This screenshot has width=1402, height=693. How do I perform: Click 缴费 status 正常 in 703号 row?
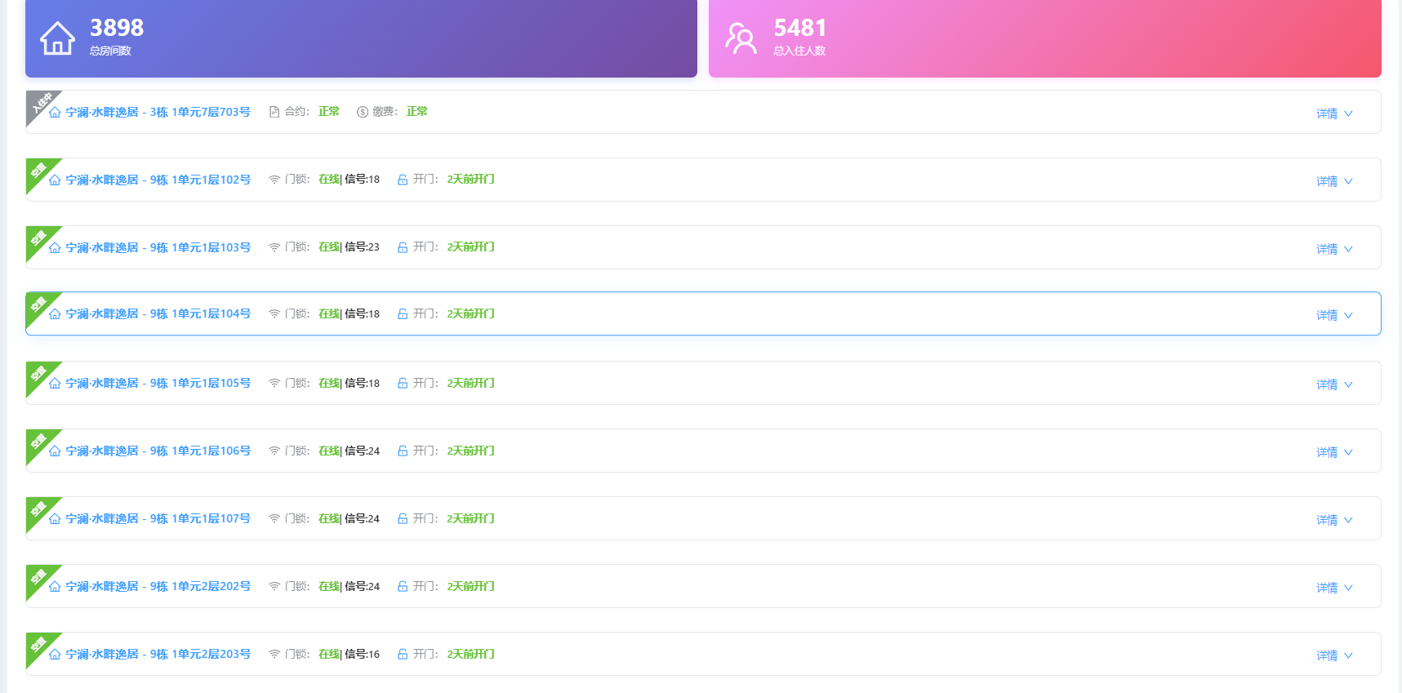pos(417,112)
